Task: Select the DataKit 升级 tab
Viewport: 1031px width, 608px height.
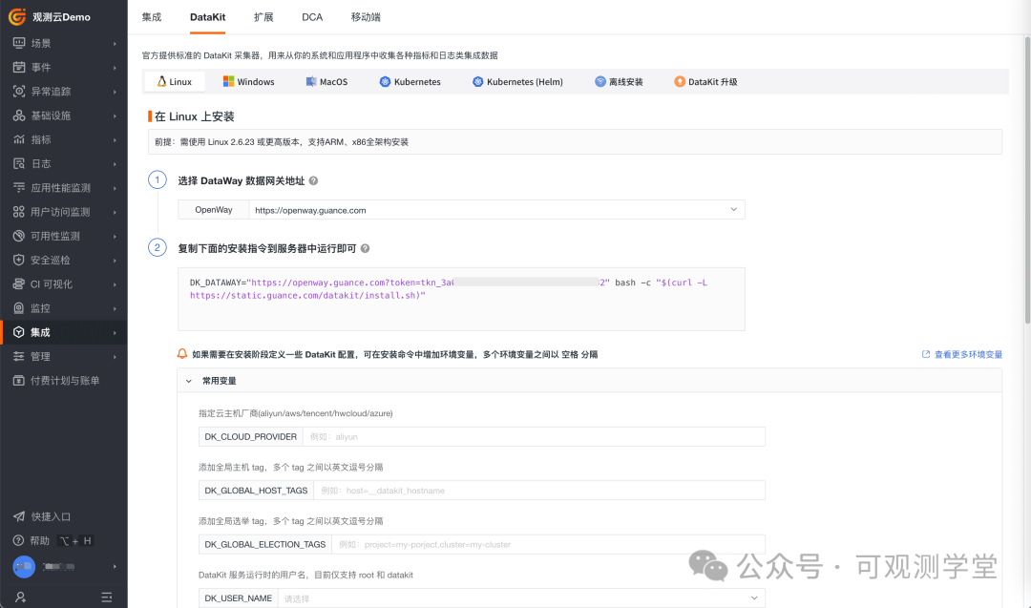Action: pyautogui.click(x=705, y=81)
